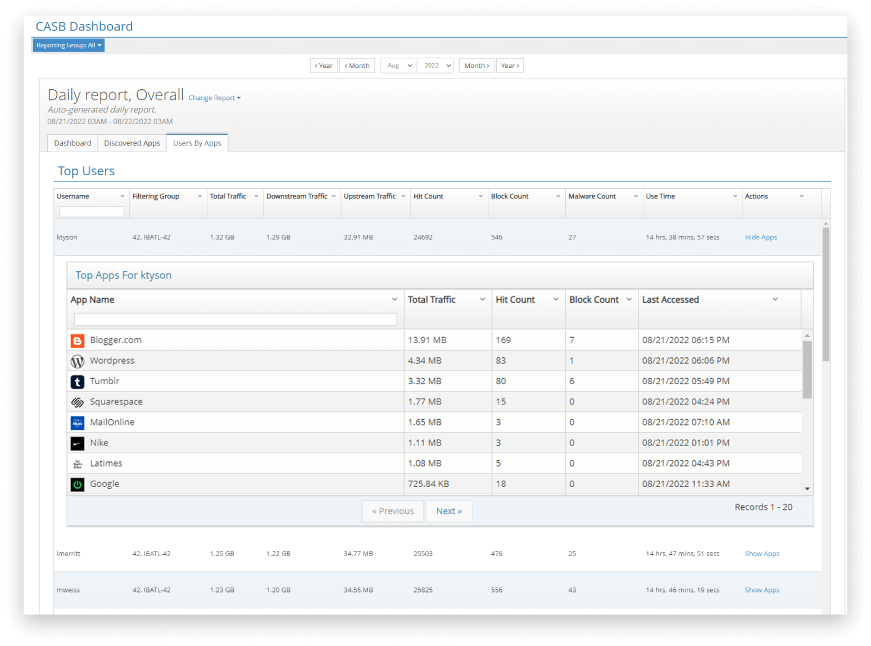
Task: Click the Nike swoosh icon
Action: tap(78, 443)
